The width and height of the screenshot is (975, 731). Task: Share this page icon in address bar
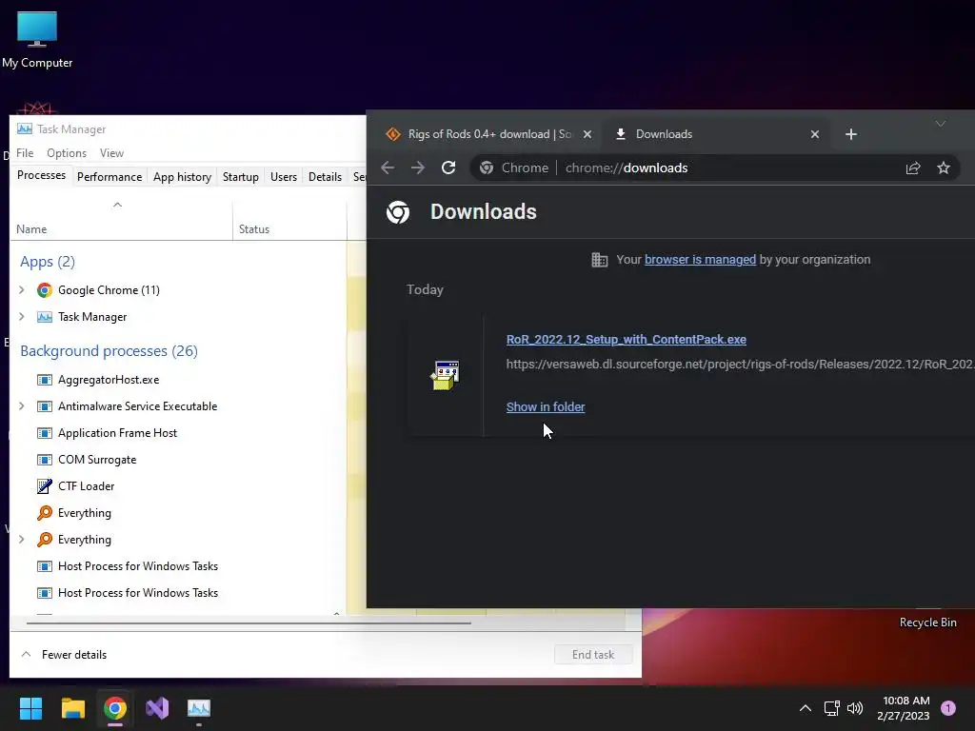(x=913, y=168)
